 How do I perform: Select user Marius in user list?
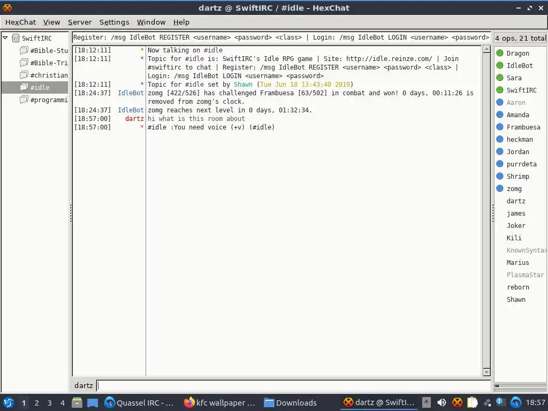(517, 262)
